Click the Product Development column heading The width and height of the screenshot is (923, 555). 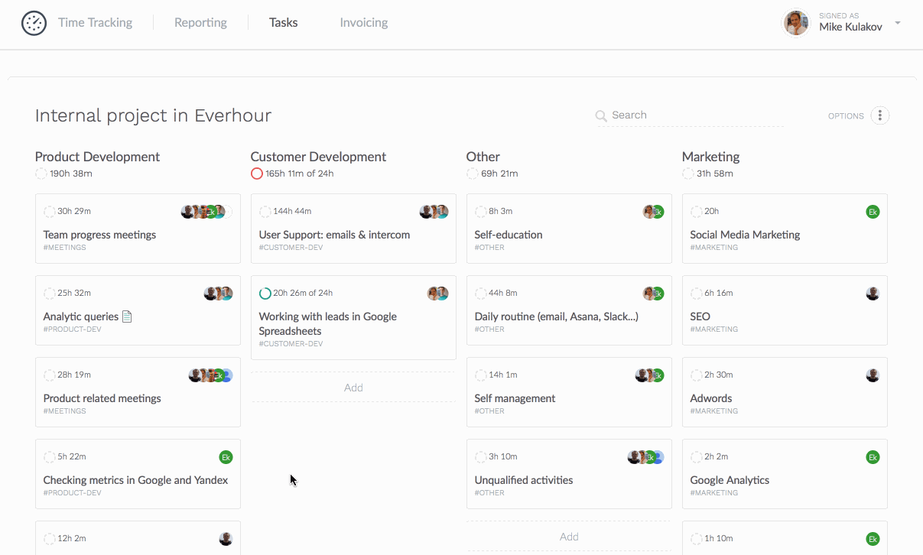(x=97, y=157)
